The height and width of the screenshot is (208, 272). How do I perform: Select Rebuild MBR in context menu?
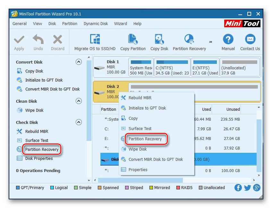(140, 98)
